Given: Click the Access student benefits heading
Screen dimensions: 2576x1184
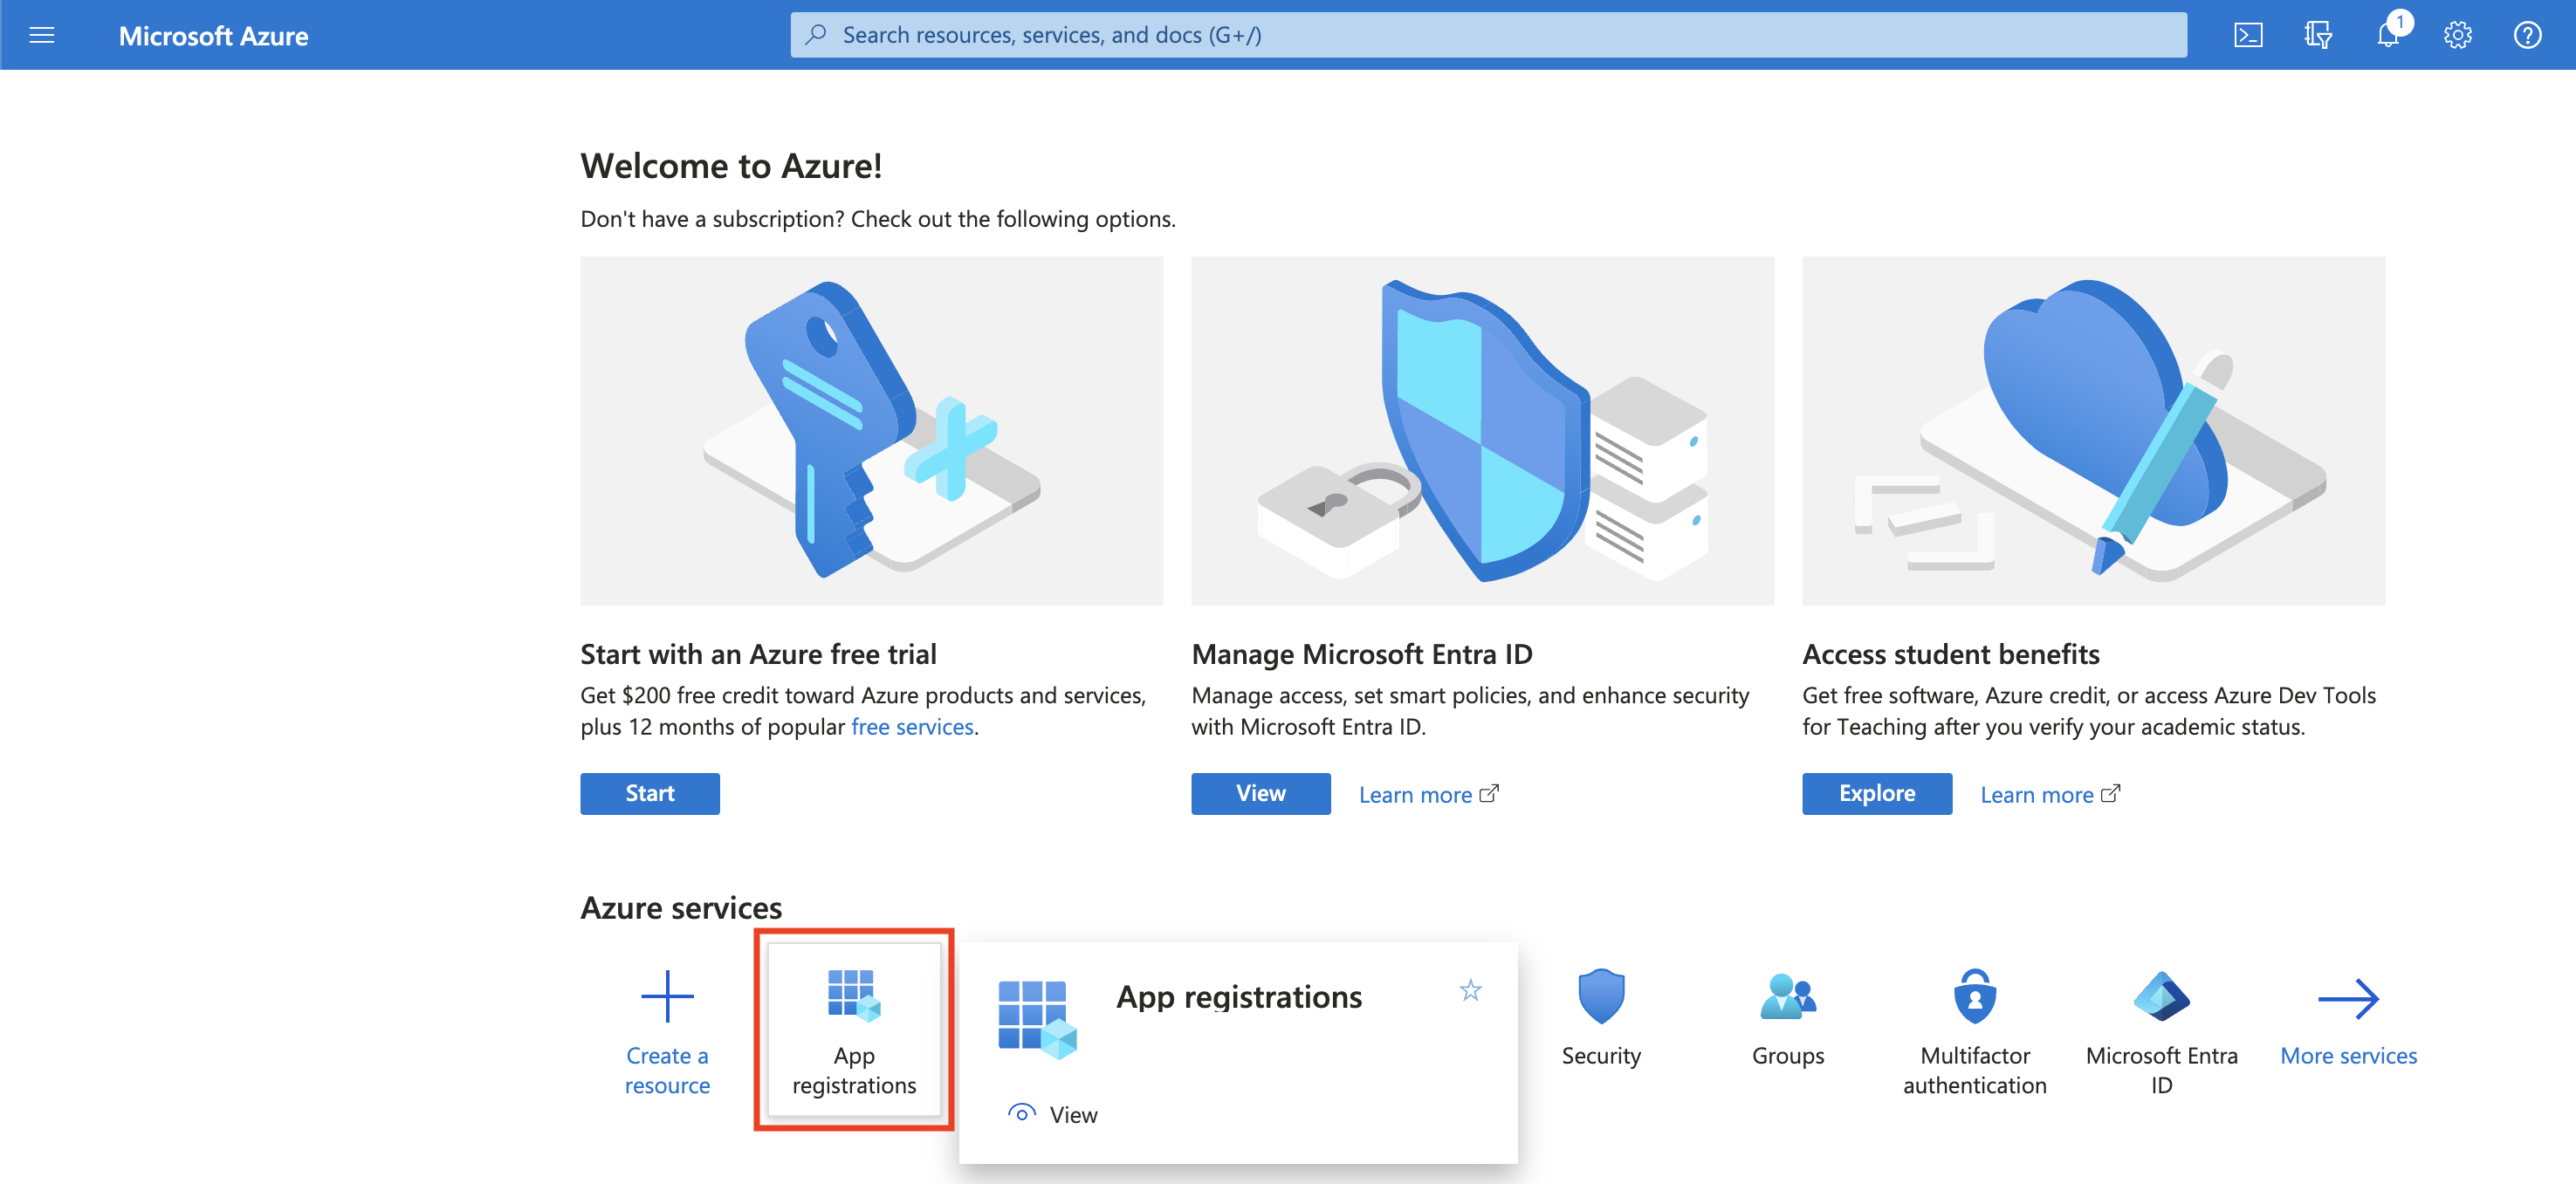Looking at the screenshot, I should (x=1950, y=654).
